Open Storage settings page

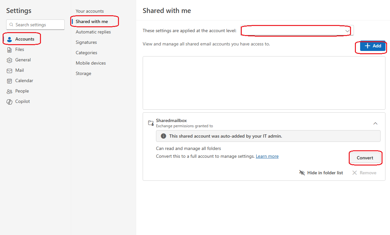coord(84,73)
